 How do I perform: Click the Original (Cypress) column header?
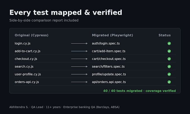click(x=32, y=35)
